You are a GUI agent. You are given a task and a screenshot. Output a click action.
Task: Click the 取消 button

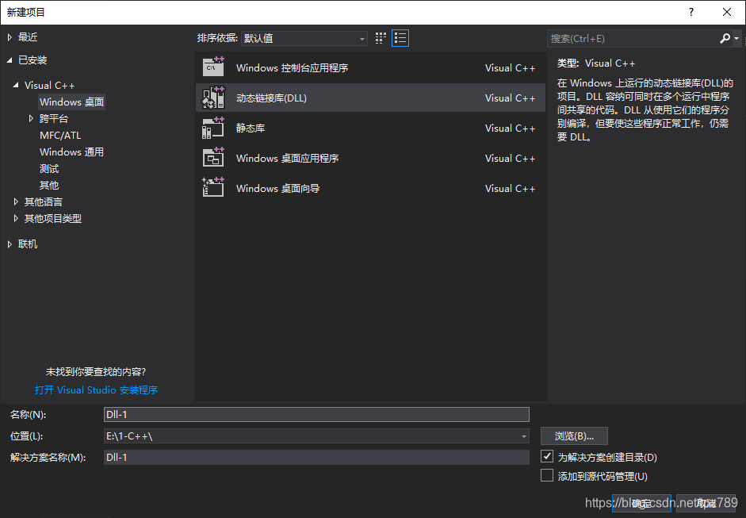(x=706, y=503)
